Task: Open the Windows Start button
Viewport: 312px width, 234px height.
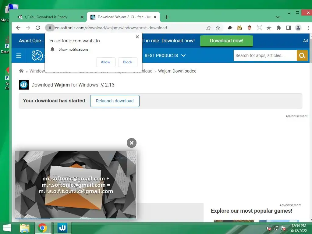Action: click(7, 228)
